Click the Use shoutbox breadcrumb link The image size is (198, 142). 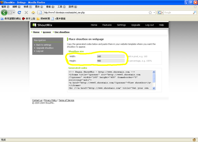(x=62, y=32)
